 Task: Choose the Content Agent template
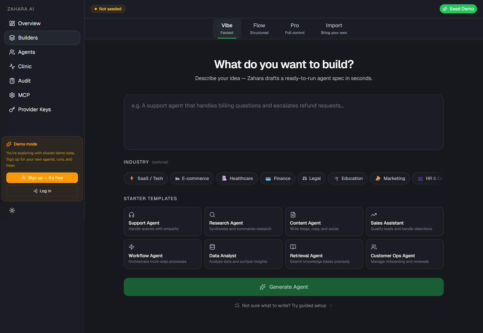pyautogui.click(x=324, y=222)
